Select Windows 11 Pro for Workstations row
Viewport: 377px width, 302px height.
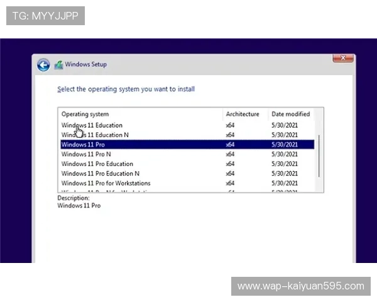187,183
